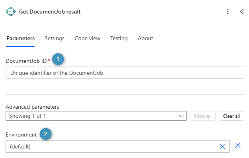The height and width of the screenshot is (158, 249).
Task: Click the Get DocumentJob result title
Action: click(x=50, y=12)
